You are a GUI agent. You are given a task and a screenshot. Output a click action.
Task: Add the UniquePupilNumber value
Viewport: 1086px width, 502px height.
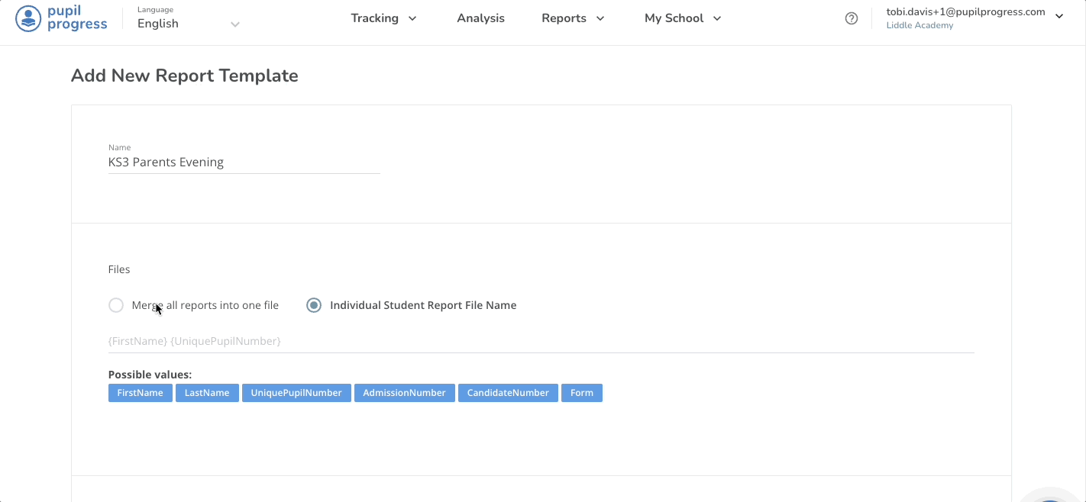(x=296, y=392)
